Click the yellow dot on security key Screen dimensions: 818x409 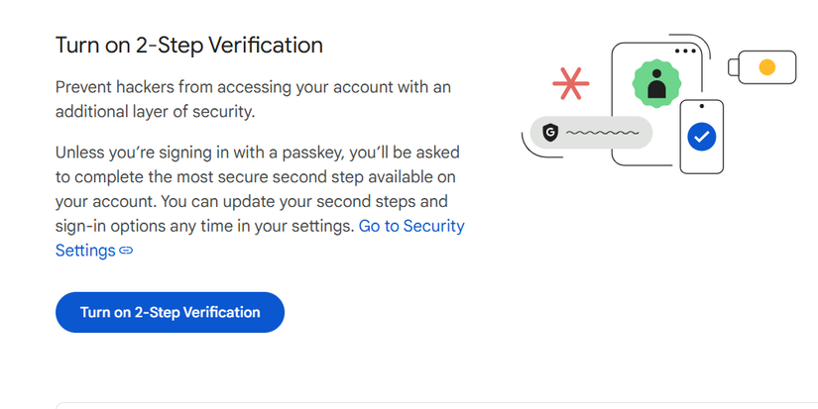point(766,67)
